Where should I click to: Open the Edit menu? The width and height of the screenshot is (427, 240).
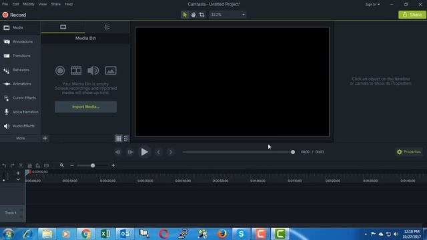pyautogui.click(x=15, y=4)
